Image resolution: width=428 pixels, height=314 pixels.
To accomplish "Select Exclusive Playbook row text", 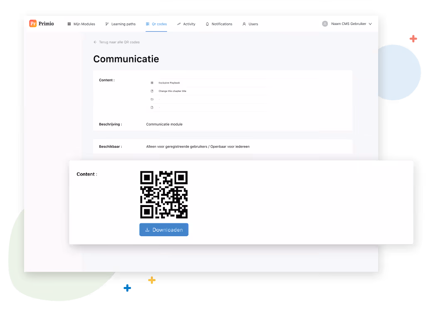I will coord(169,83).
